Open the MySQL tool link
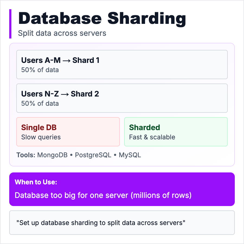The height and width of the screenshot is (244, 244). tap(130, 155)
